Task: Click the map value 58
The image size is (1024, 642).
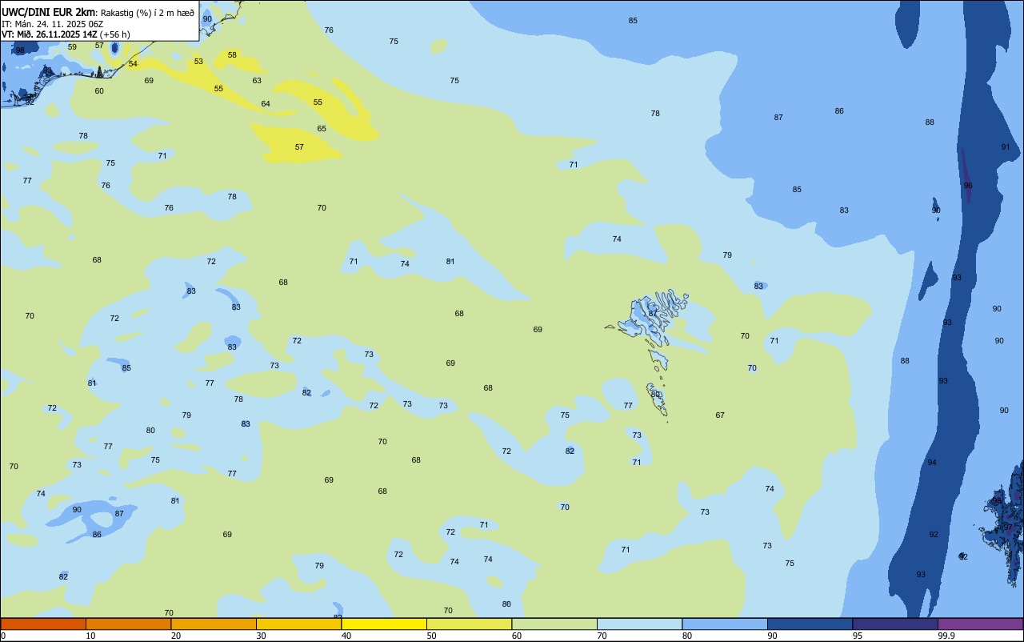Action: coord(232,55)
